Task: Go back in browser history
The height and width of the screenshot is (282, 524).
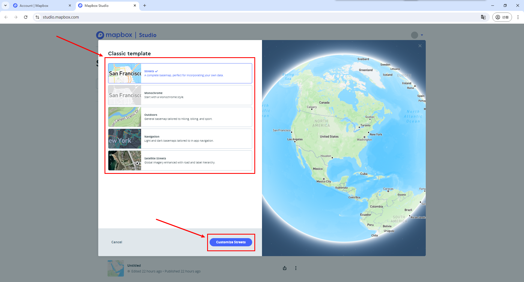Action: tap(6, 17)
